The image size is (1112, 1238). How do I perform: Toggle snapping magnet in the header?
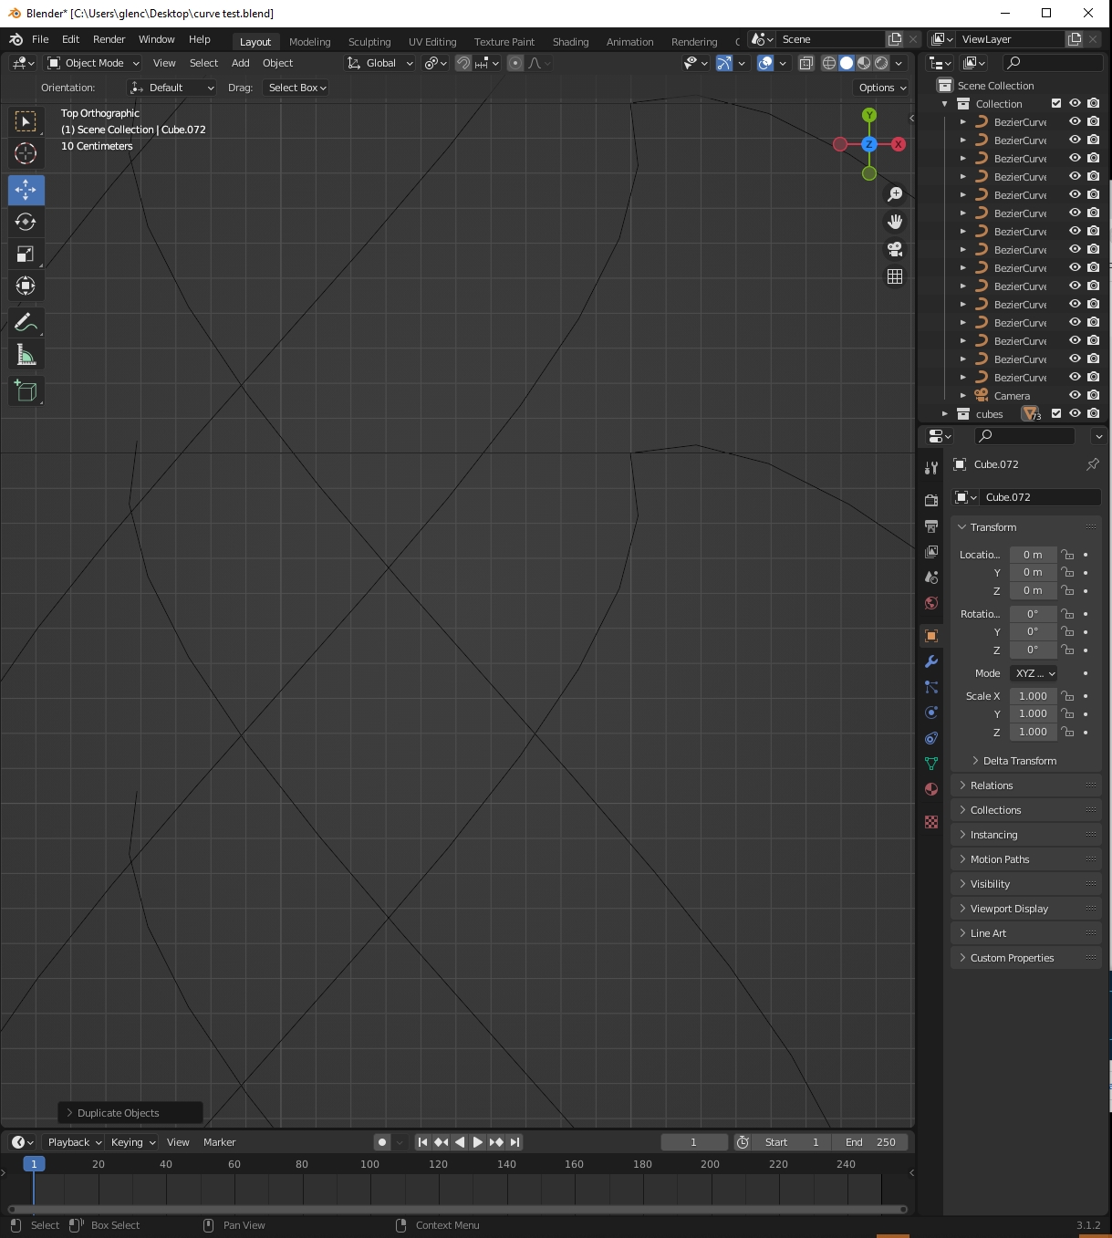(463, 63)
